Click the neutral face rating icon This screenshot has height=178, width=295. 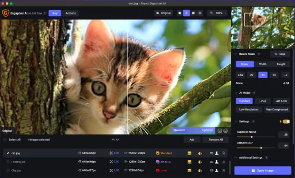coord(226,131)
